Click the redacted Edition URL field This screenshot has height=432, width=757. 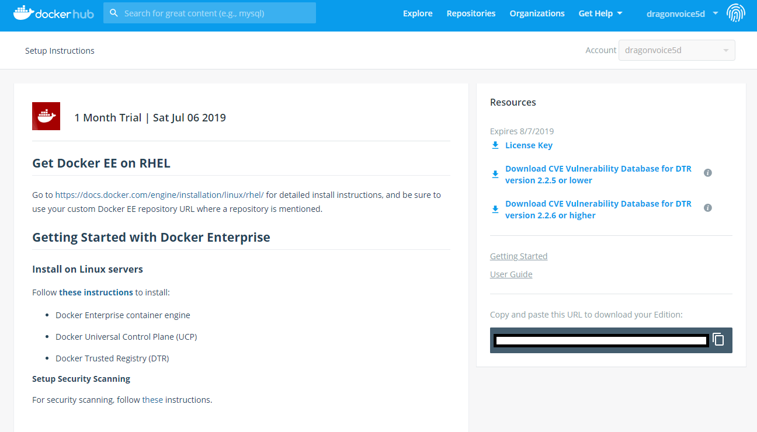tap(601, 340)
